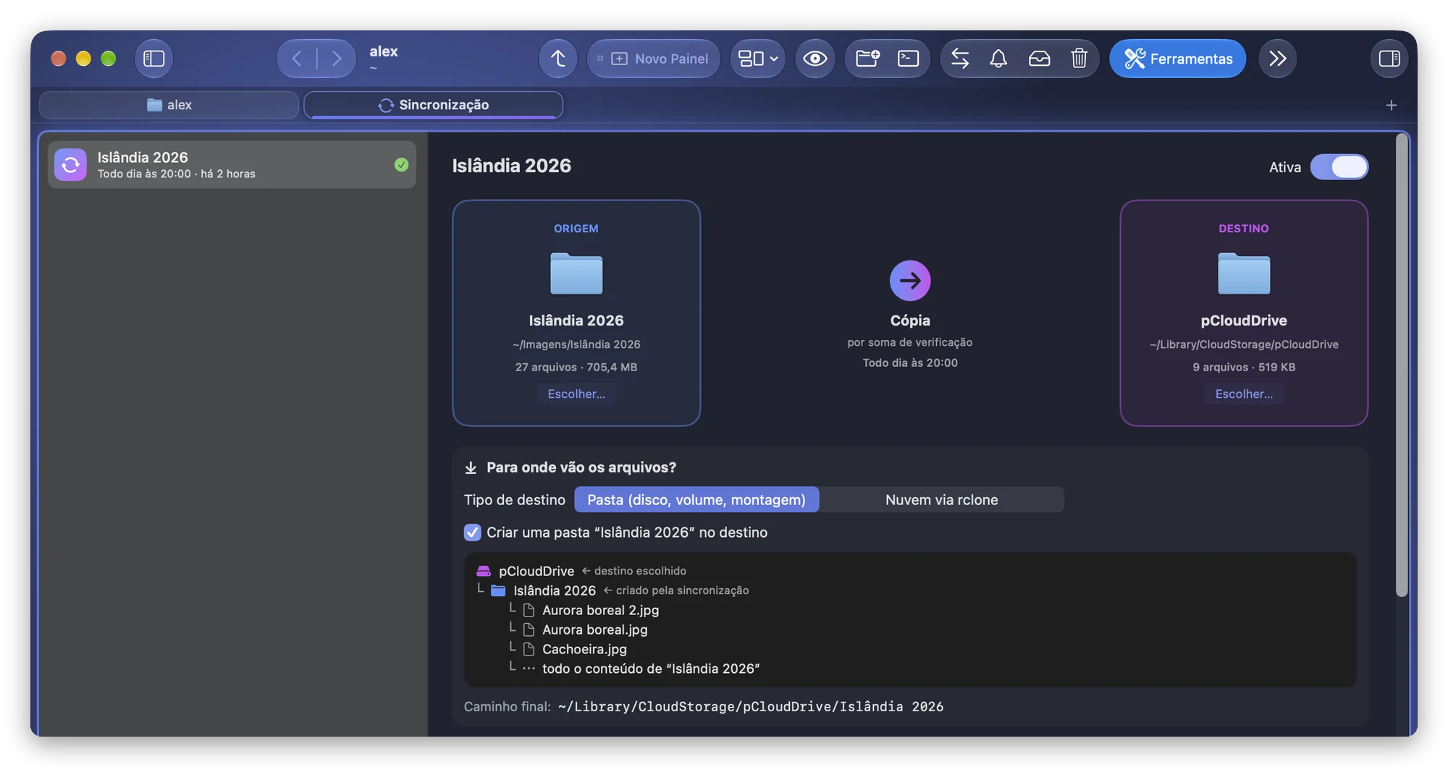Uncheck Criar uma pasta no destino

click(x=472, y=533)
